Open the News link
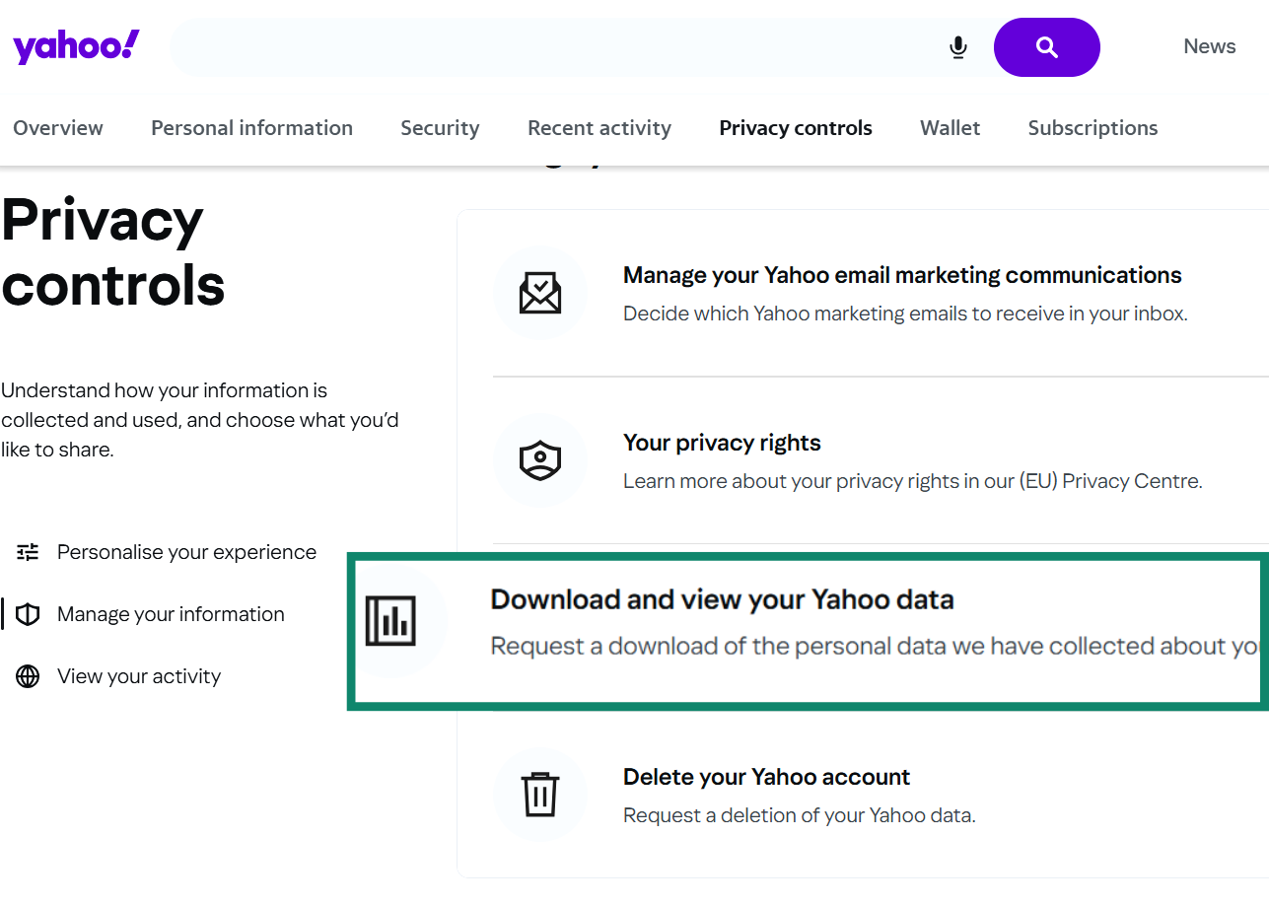The image size is (1269, 906). pyautogui.click(x=1209, y=46)
